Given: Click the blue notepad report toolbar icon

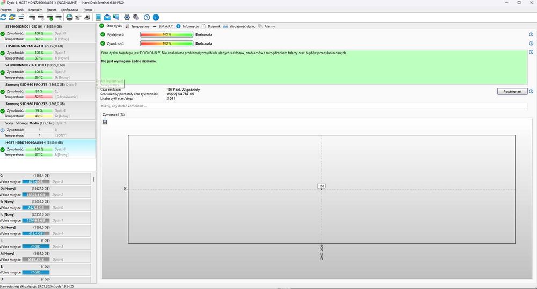Looking at the screenshot, I should tap(98, 18).
